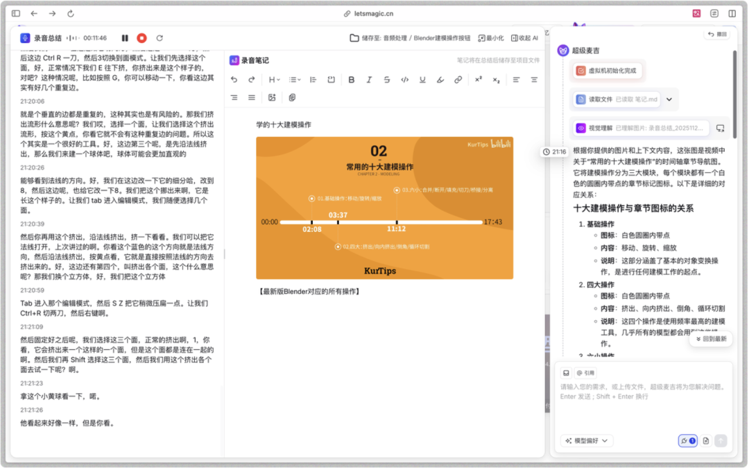
Task: Click the 回到最新 button in chat panel
Action: (x=709, y=338)
